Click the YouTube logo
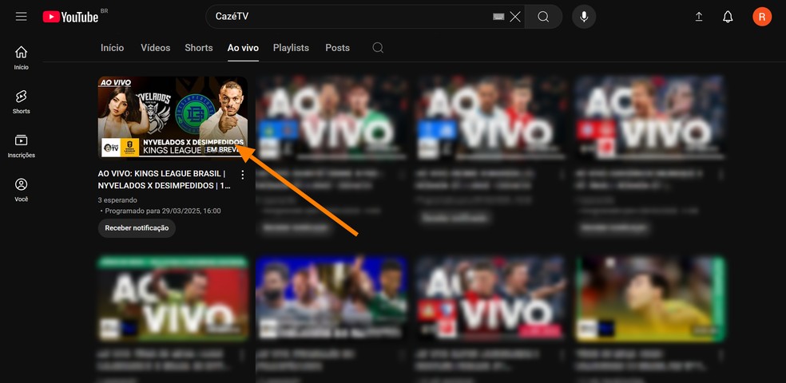 point(70,17)
